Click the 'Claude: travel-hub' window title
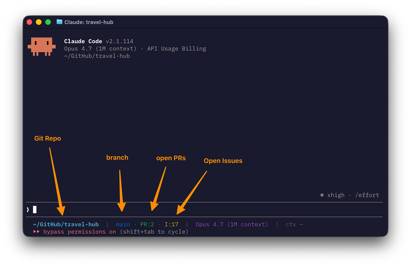The image size is (411, 267). click(x=89, y=22)
